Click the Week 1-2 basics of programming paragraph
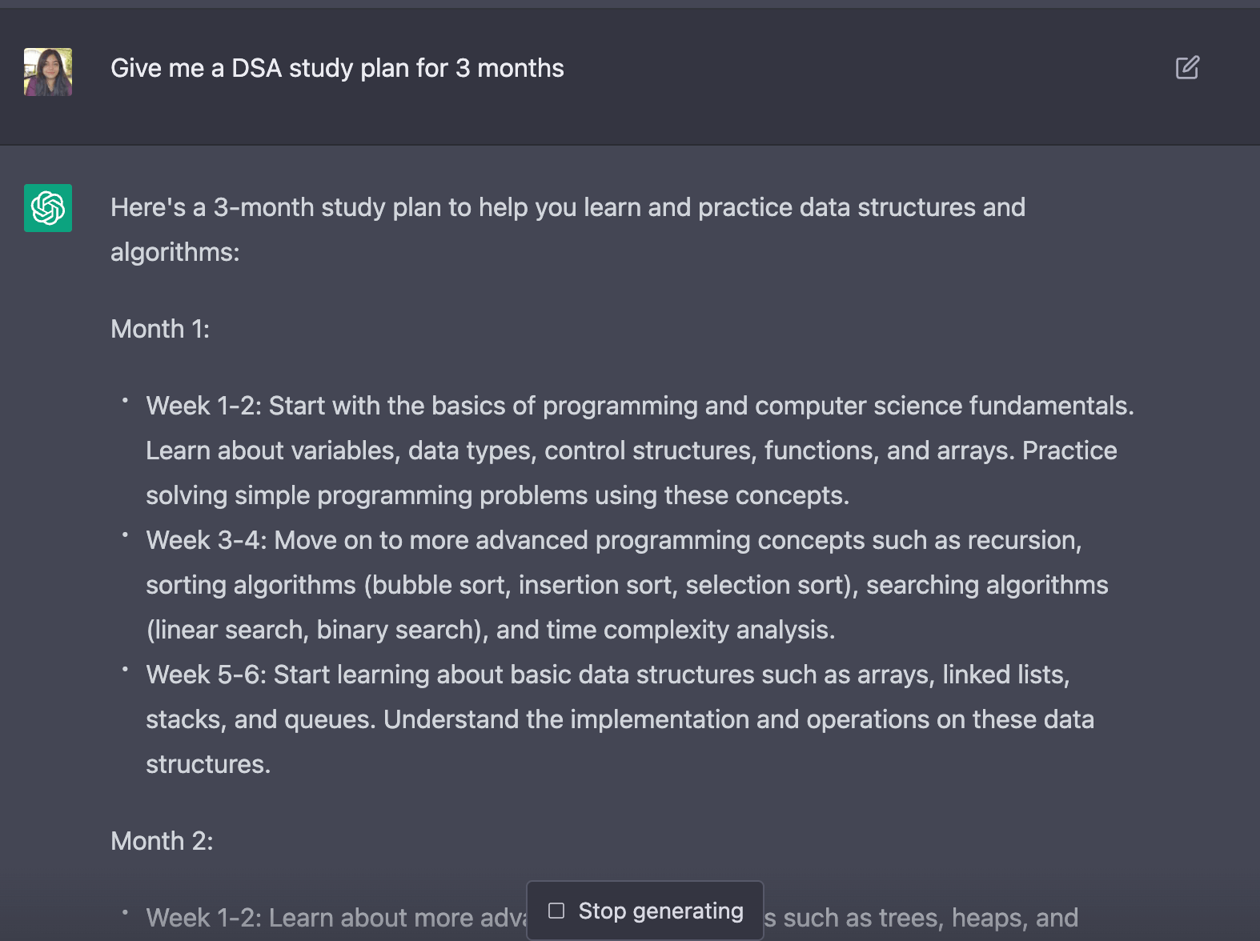The height and width of the screenshot is (941, 1260). 640,450
